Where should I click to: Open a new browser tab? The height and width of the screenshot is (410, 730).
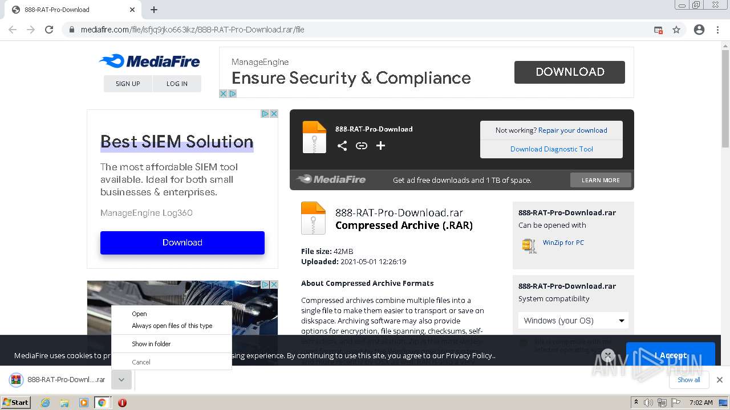pyautogui.click(x=154, y=10)
